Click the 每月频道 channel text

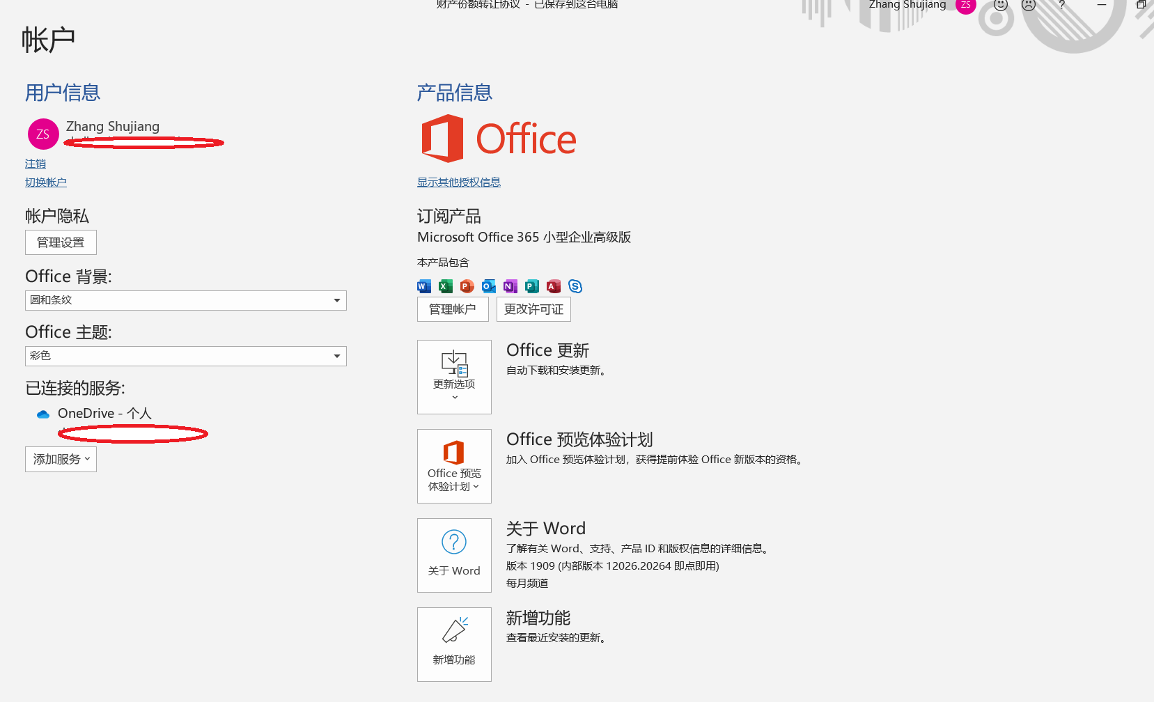pyautogui.click(x=527, y=584)
